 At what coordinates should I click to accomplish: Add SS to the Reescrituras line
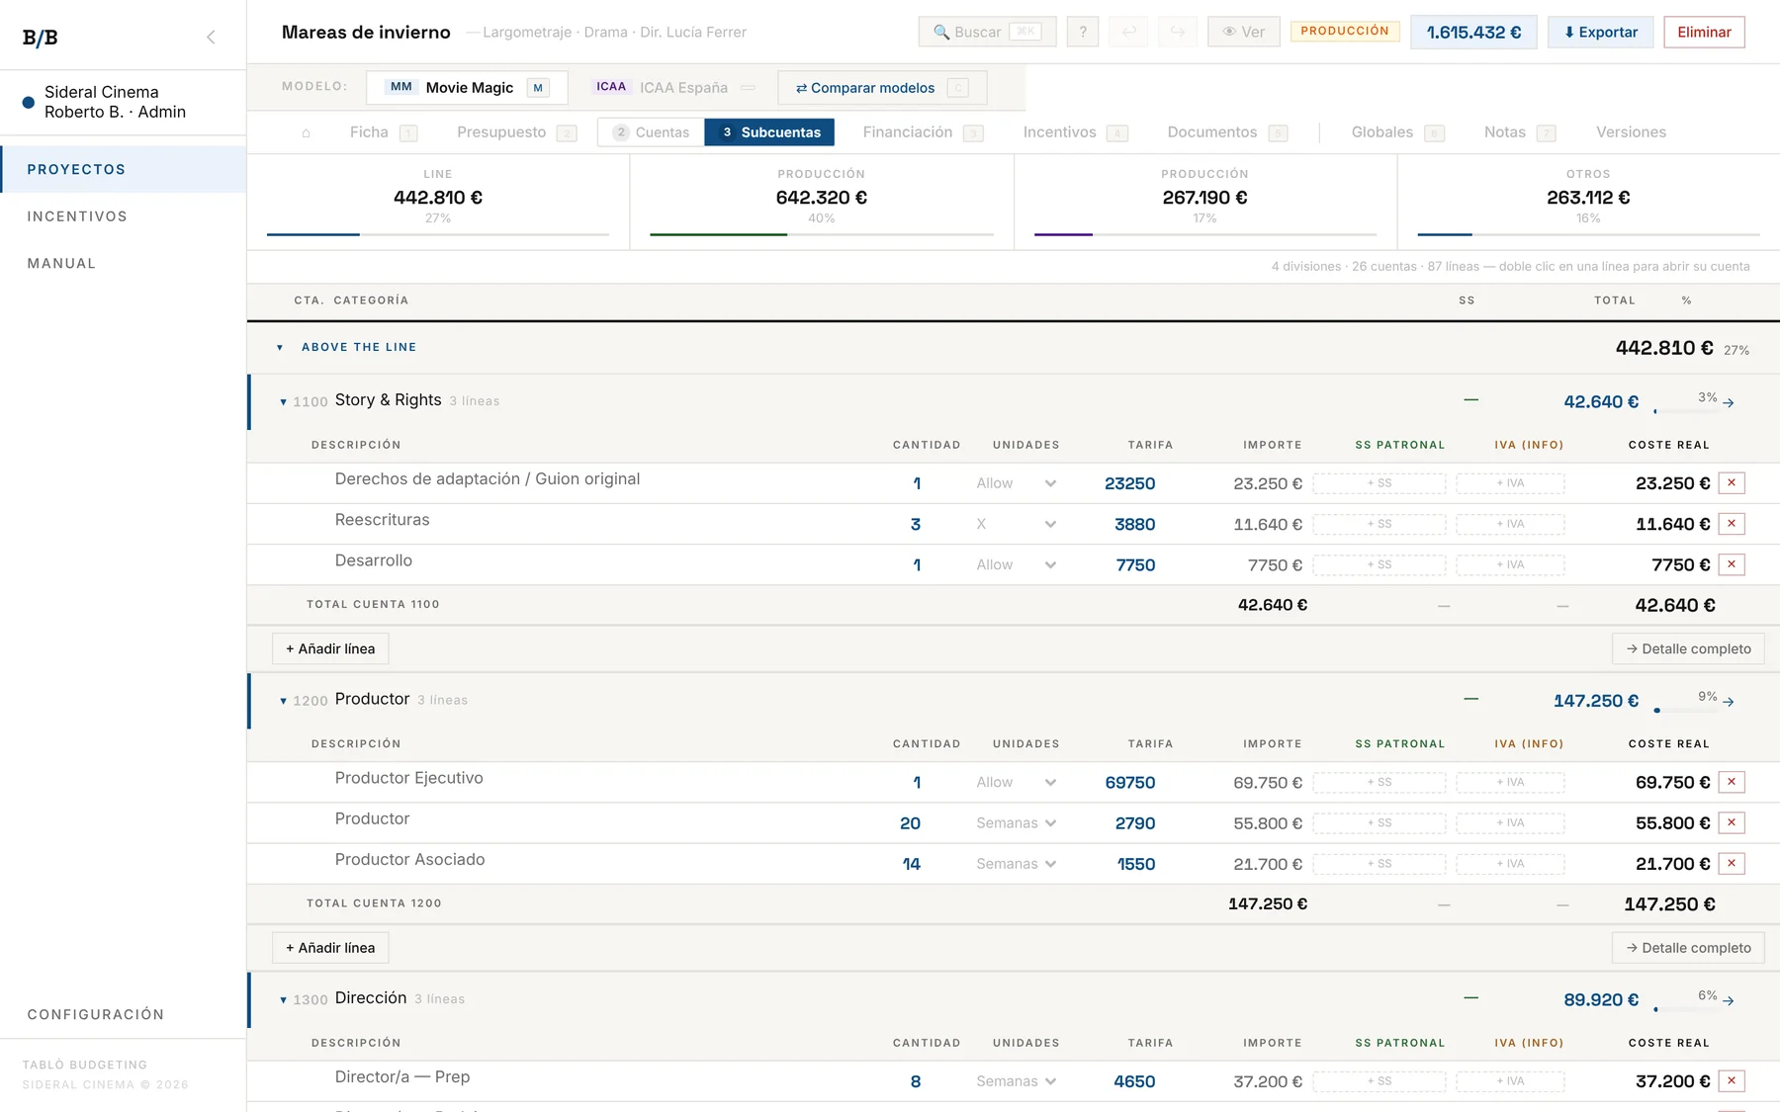1379,524
